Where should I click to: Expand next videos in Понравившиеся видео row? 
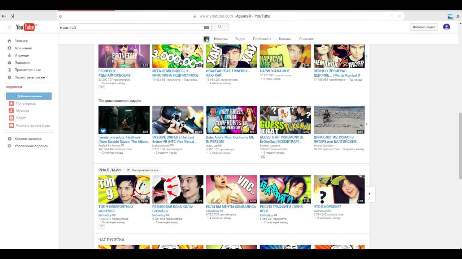click(x=367, y=124)
